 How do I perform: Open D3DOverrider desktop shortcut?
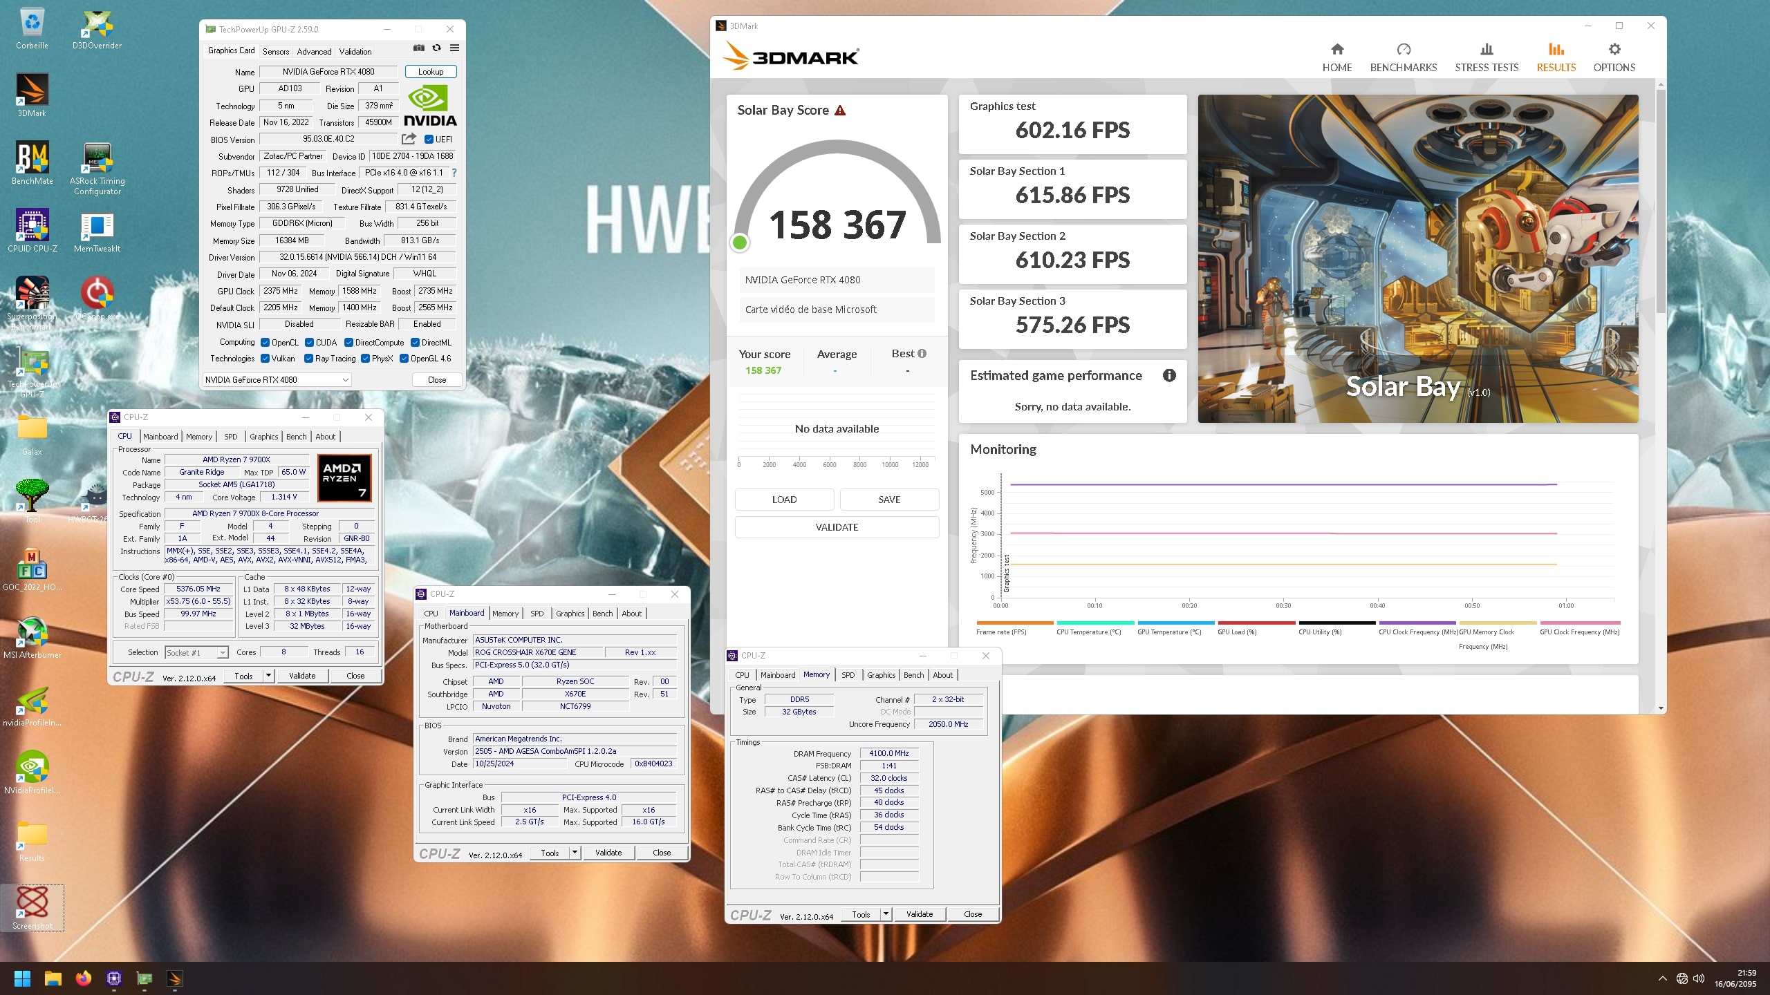[97, 29]
